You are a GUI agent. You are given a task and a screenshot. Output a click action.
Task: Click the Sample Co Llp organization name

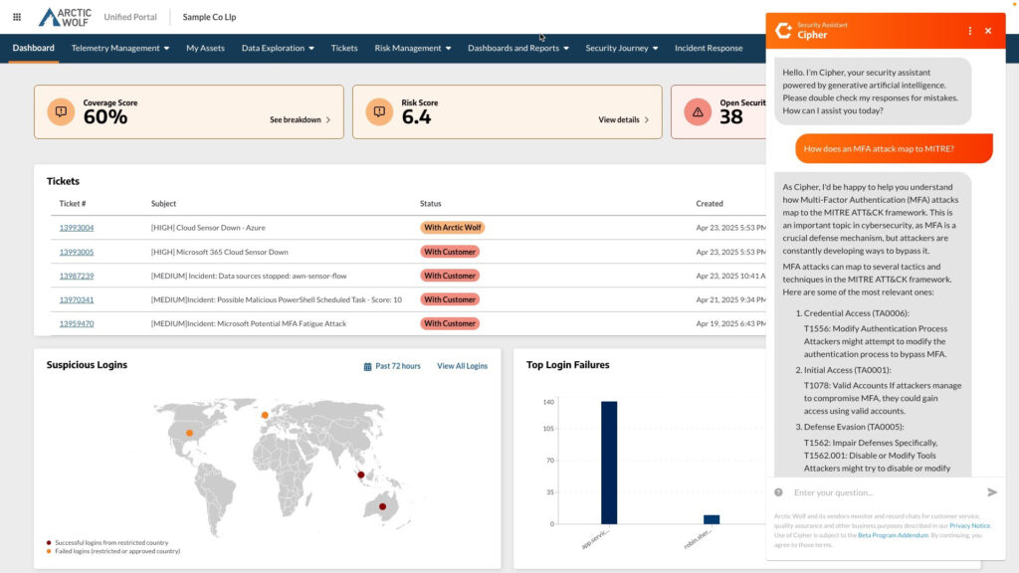209,17
